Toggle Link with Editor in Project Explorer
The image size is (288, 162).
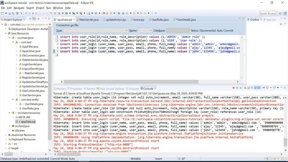tap(34, 19)
